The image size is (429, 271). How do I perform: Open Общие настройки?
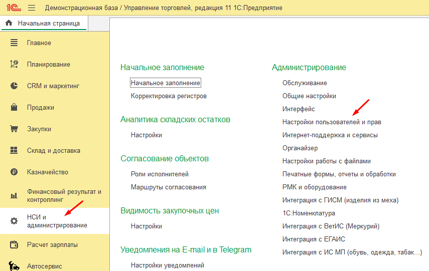309,96
